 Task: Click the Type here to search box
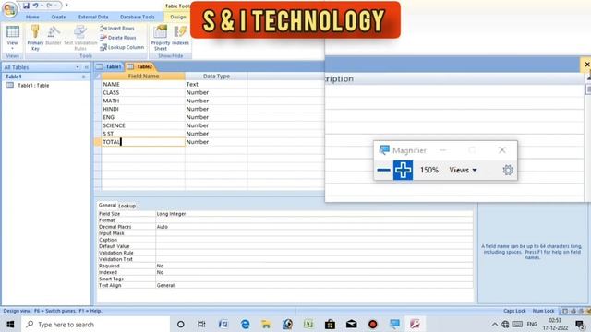pos(96,324)
